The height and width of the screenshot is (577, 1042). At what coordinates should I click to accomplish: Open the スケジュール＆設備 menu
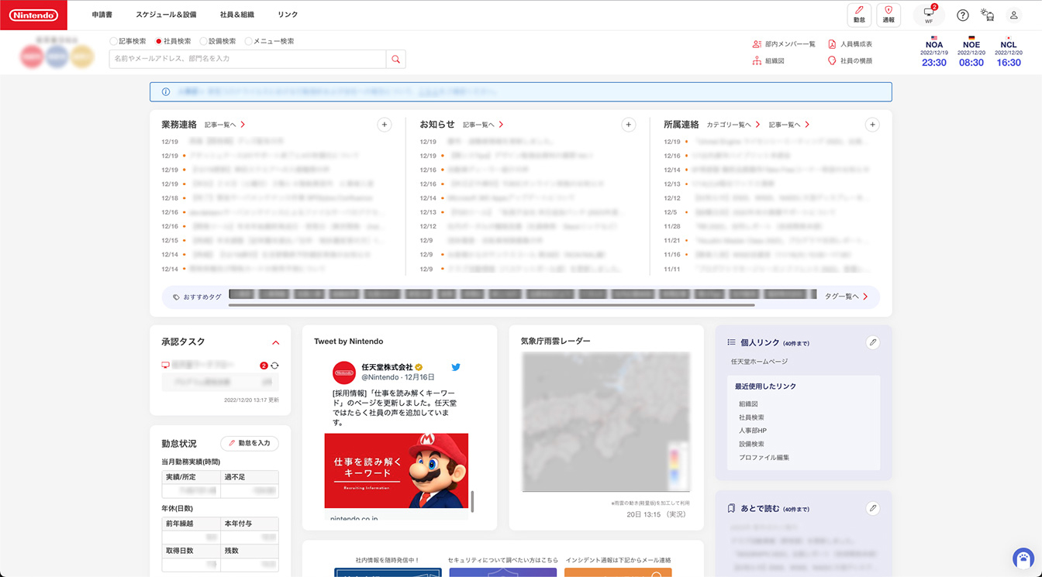coord(166,15)
